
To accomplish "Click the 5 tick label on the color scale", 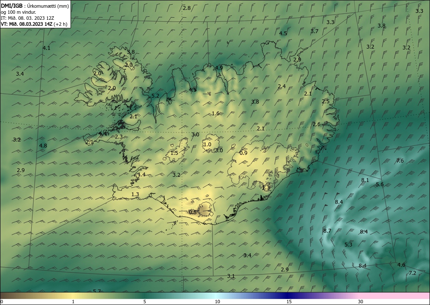I will (144, 302).
